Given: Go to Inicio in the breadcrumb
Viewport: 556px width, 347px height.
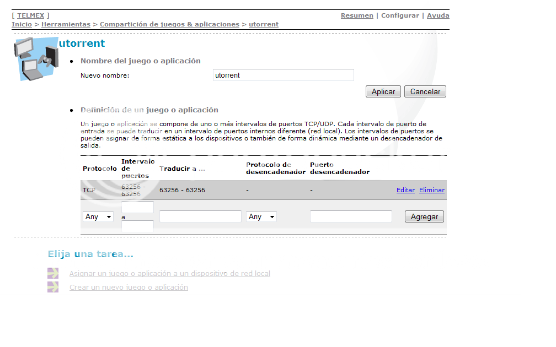Looking at the screenshot, I should pos(22,24).
